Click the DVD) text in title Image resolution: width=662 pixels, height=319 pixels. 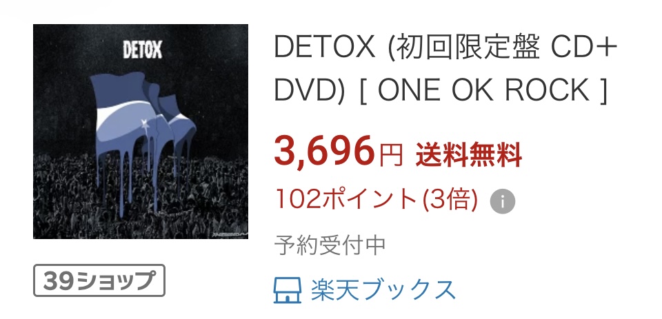(x=310, y=90)
